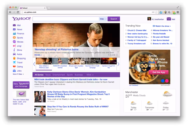Open the Pistorius story Details link
The height and width of the screenshot is (127, 188).
pos(38,55)
